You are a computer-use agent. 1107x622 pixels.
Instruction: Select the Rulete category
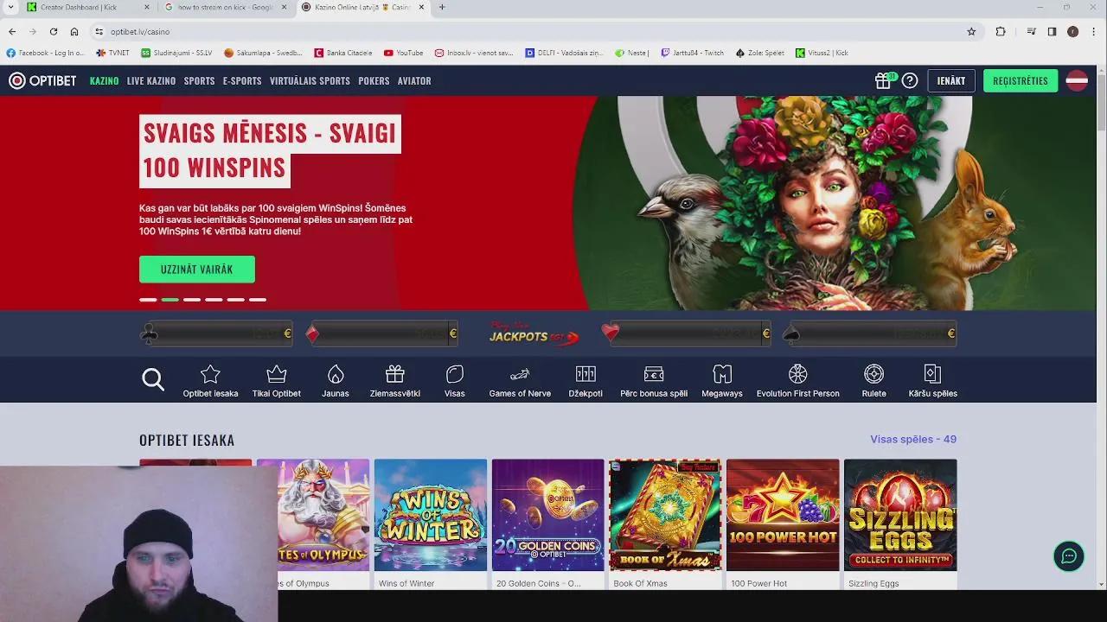point(874,381)
